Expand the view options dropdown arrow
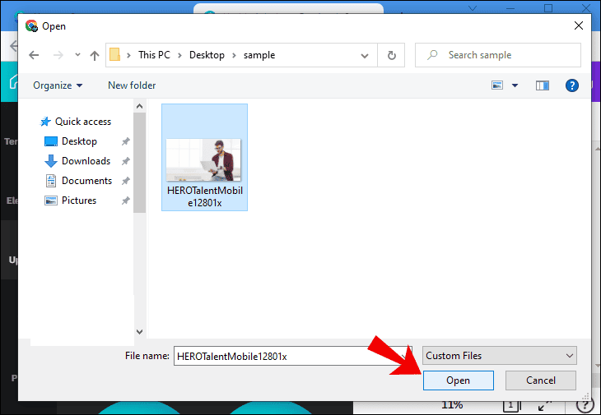Image resolution: width=601 pixels, height=415 pixels. tap(515, 85)
